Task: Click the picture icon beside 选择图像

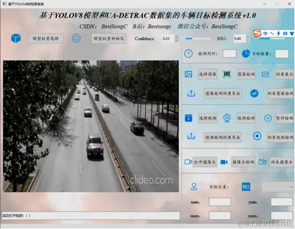Action: [x=189, y=74]
